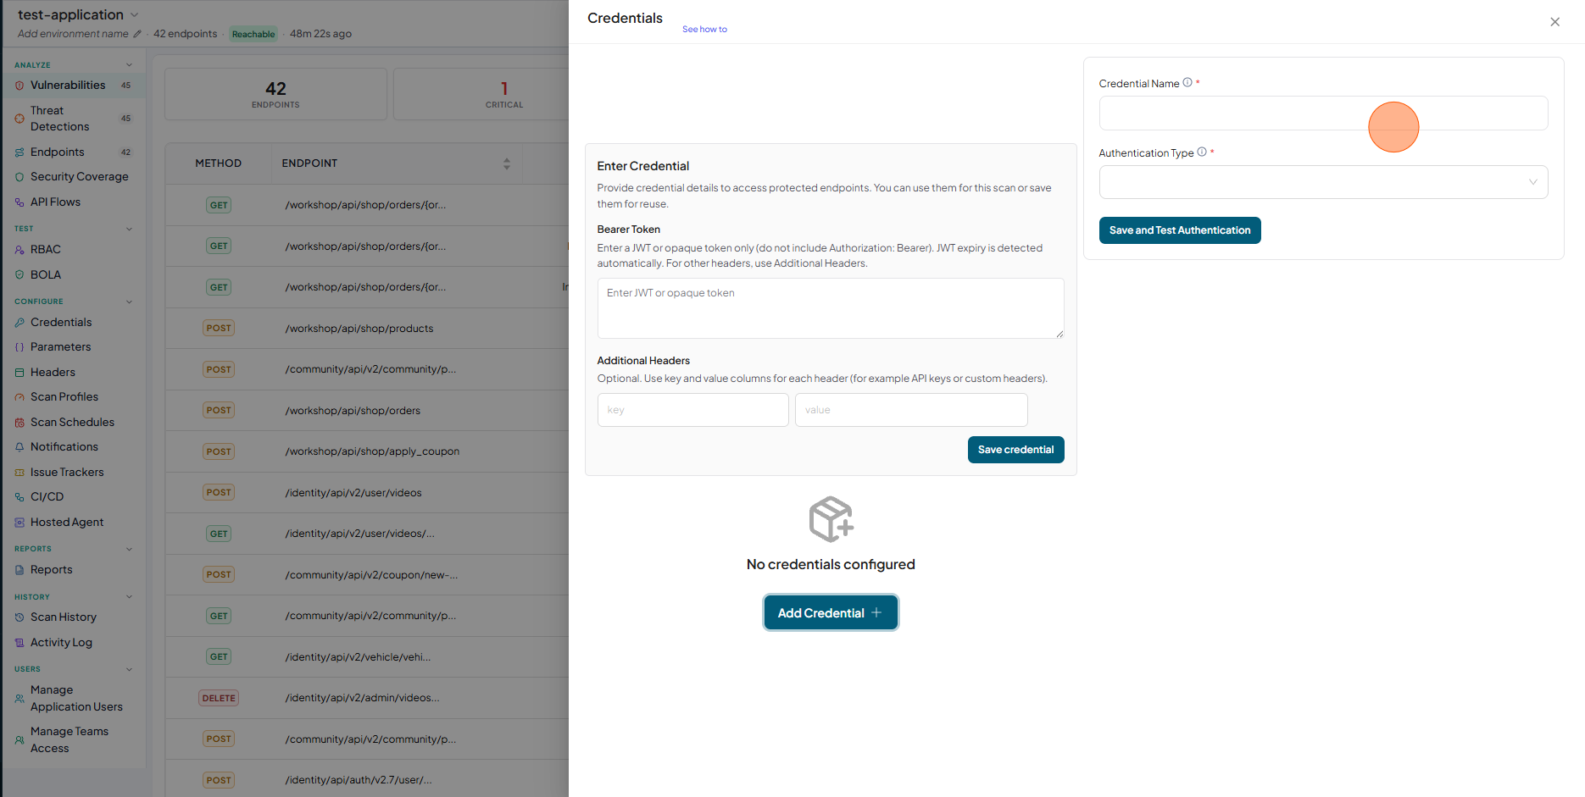
Task: Click the Issue Trackers icon
Action: (x=19, y=473)
